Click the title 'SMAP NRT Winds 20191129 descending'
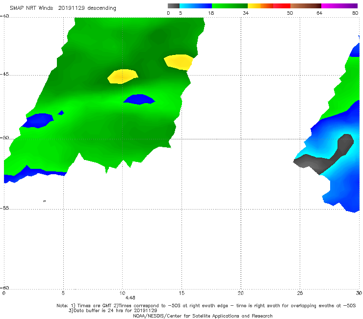The image size is (363, 319). click(63, 8)
